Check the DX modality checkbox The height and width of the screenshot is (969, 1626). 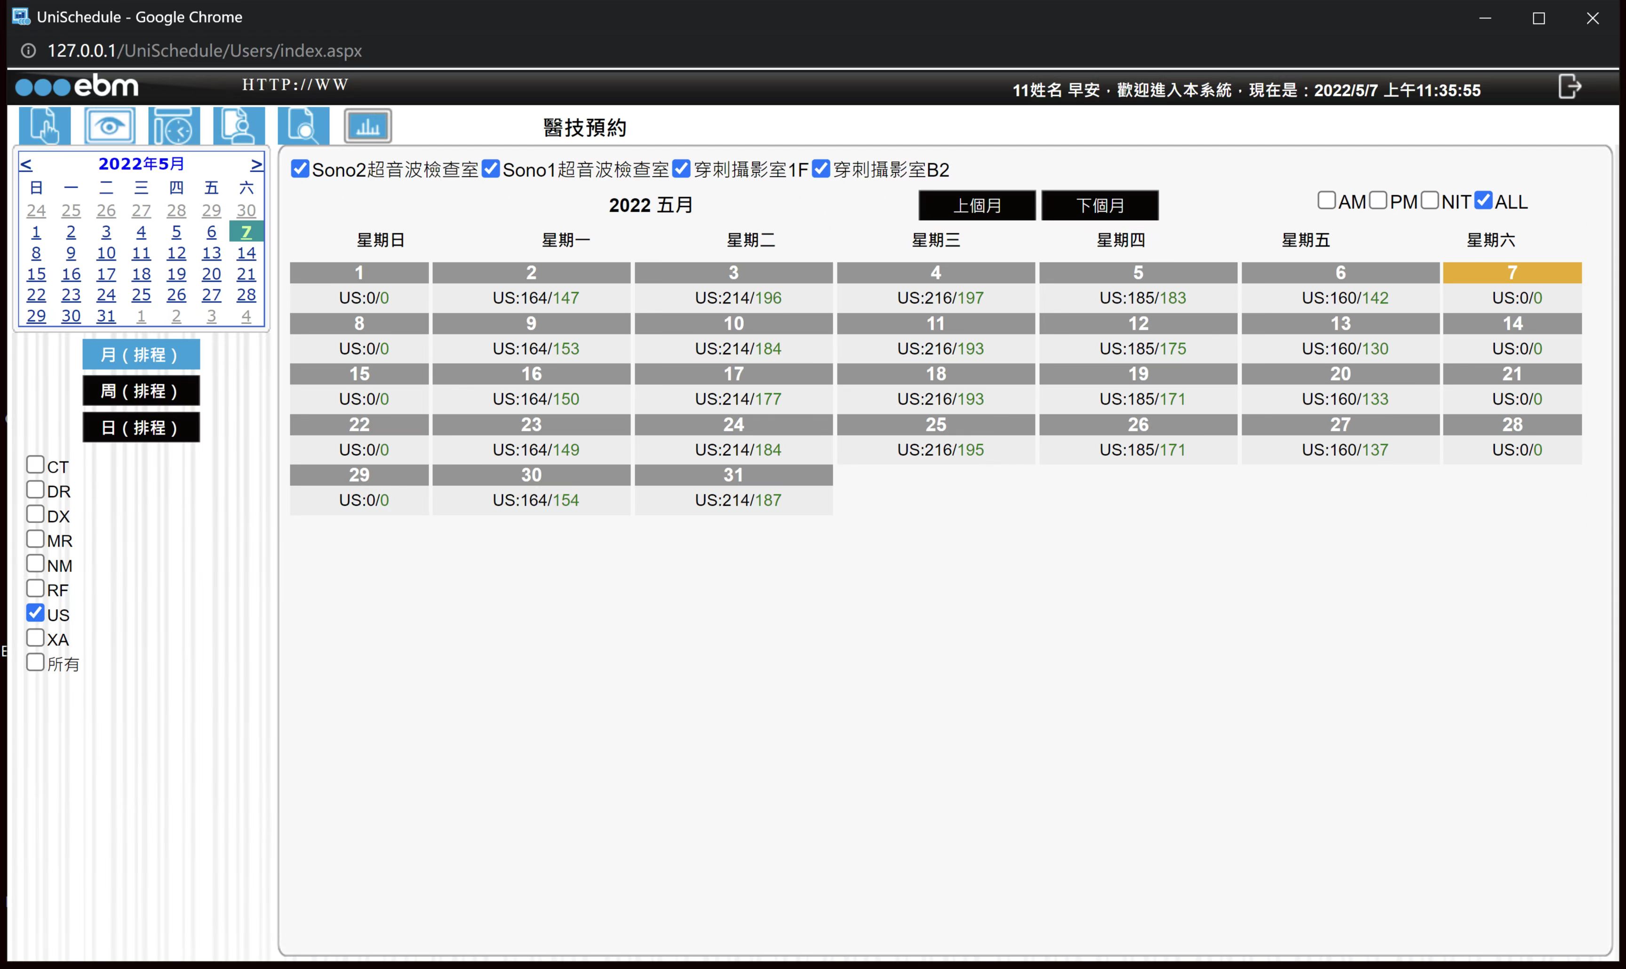coord(35,514)
